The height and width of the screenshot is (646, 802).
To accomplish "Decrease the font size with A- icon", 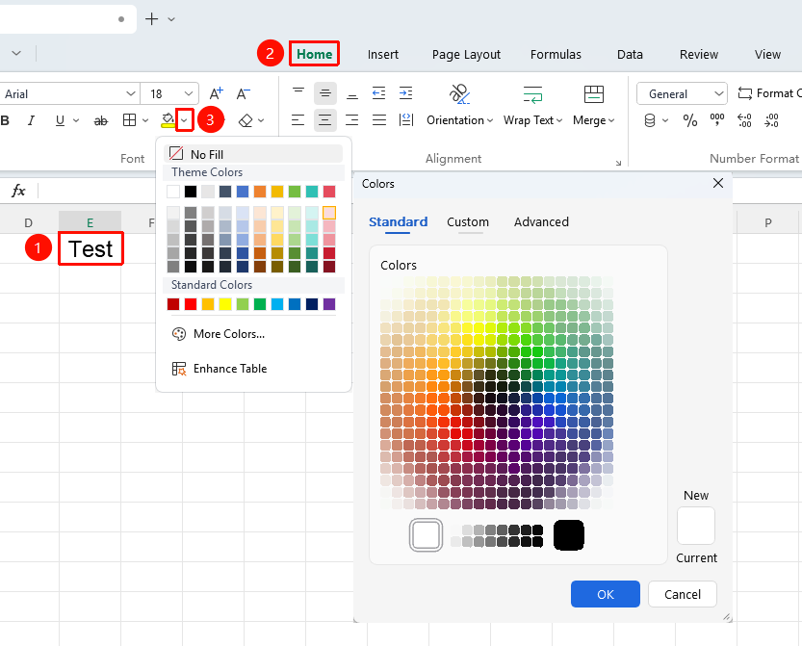I will (243, 93).
